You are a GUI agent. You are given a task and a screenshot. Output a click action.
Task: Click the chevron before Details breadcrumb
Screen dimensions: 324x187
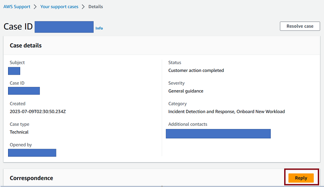83,7
